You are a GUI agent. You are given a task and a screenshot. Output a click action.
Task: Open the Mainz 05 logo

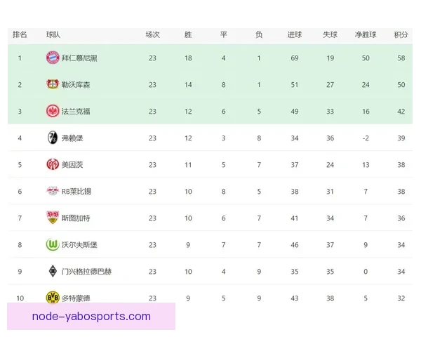53,164
